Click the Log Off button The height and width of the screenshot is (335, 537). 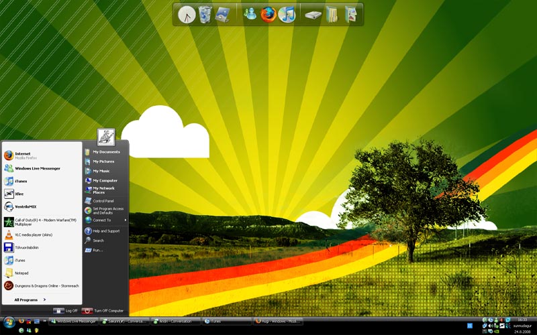65,311
